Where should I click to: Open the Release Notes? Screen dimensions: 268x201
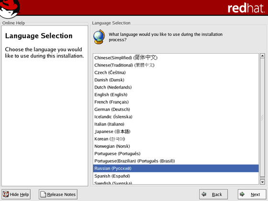tap(58, 194)
